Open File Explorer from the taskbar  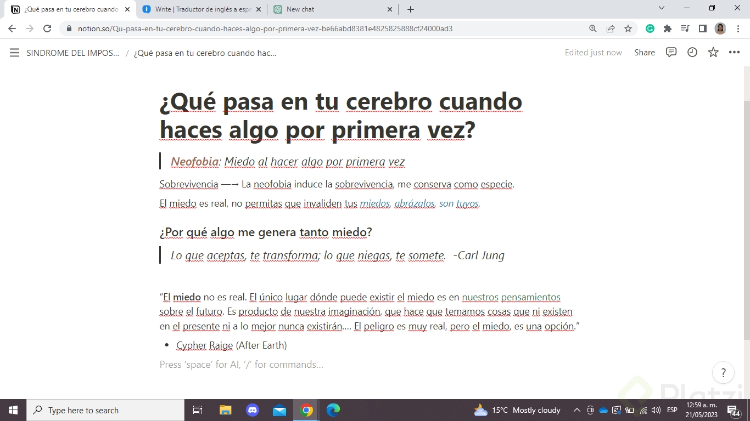pyautogui.click(x=226, y=410)
